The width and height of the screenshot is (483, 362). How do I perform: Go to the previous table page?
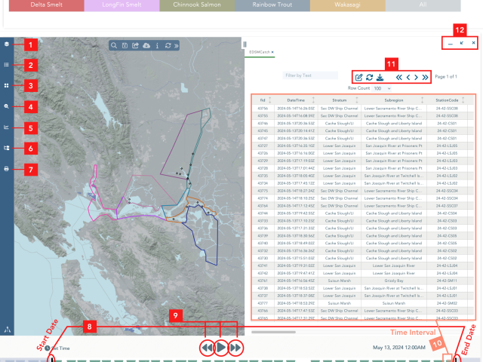pos(408,77)
